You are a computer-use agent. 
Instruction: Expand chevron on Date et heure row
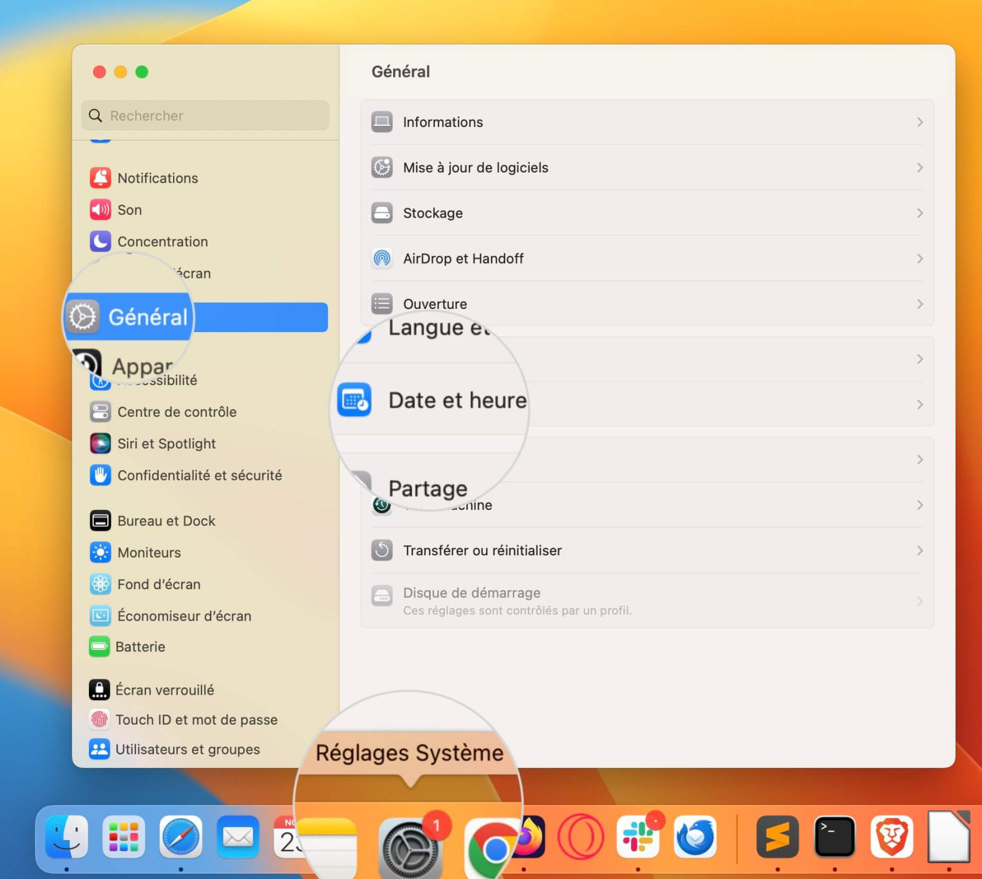click(x=920, y=404)
